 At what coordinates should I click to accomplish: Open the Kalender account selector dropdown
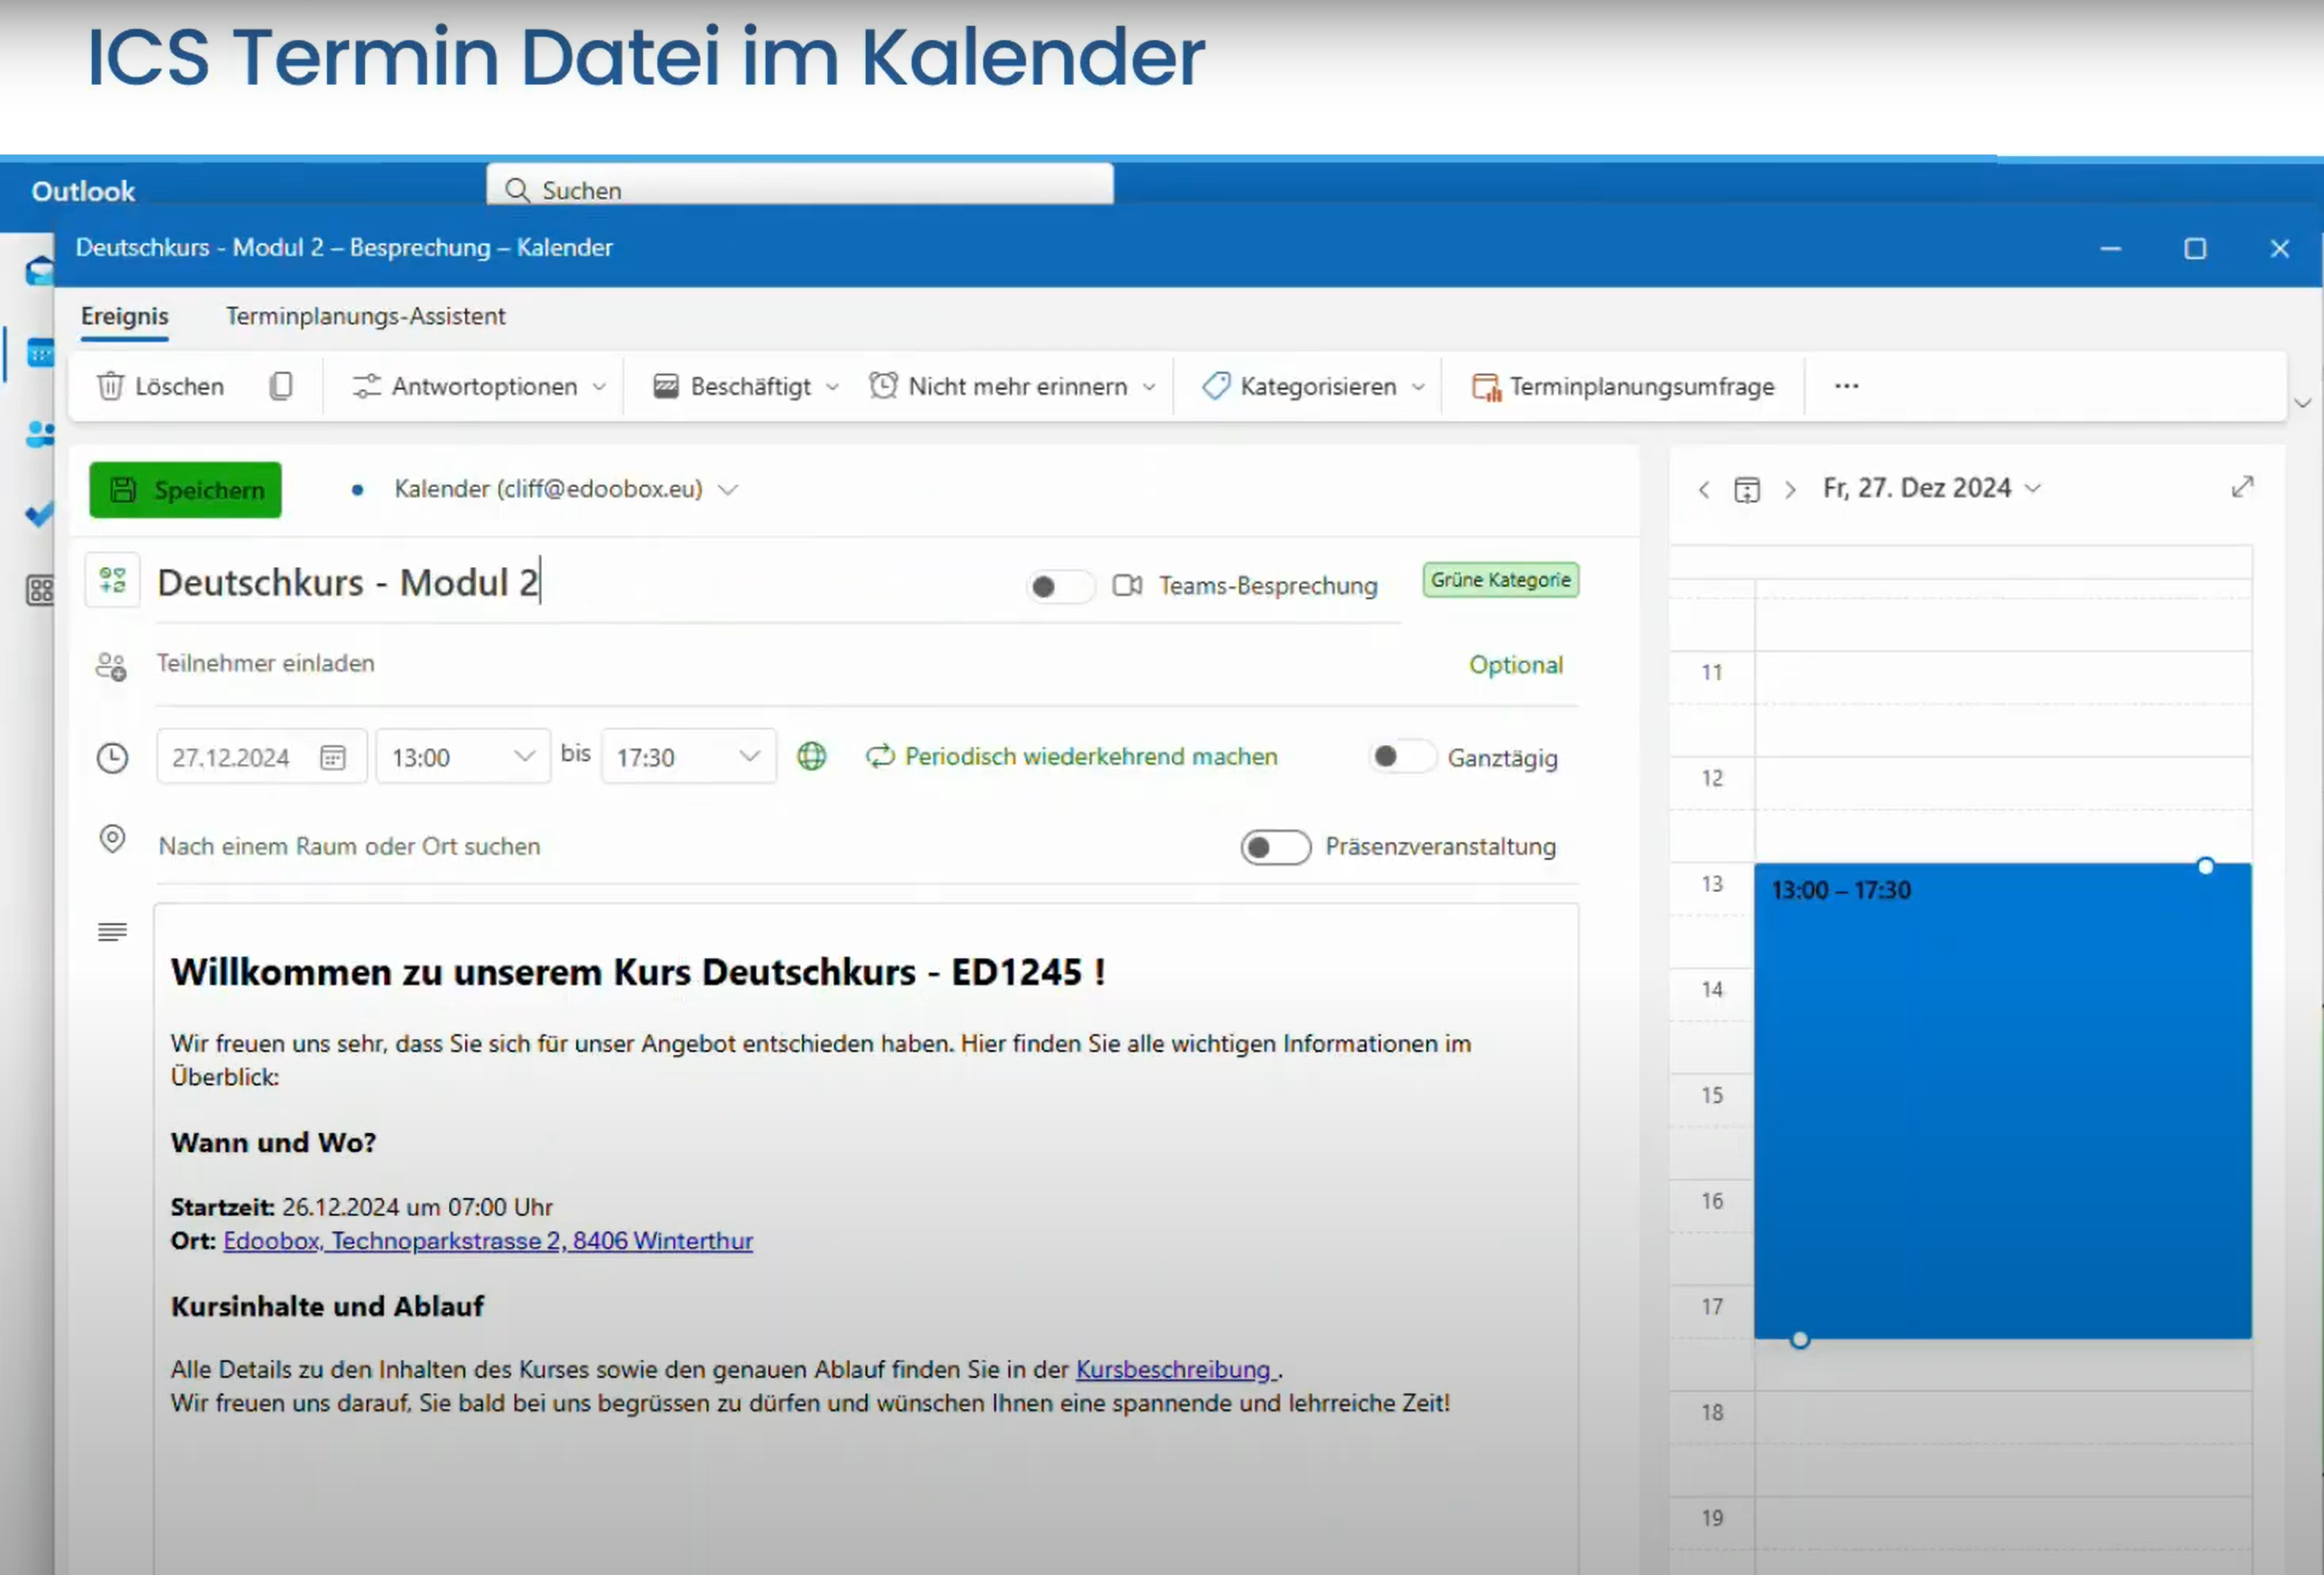728,490
